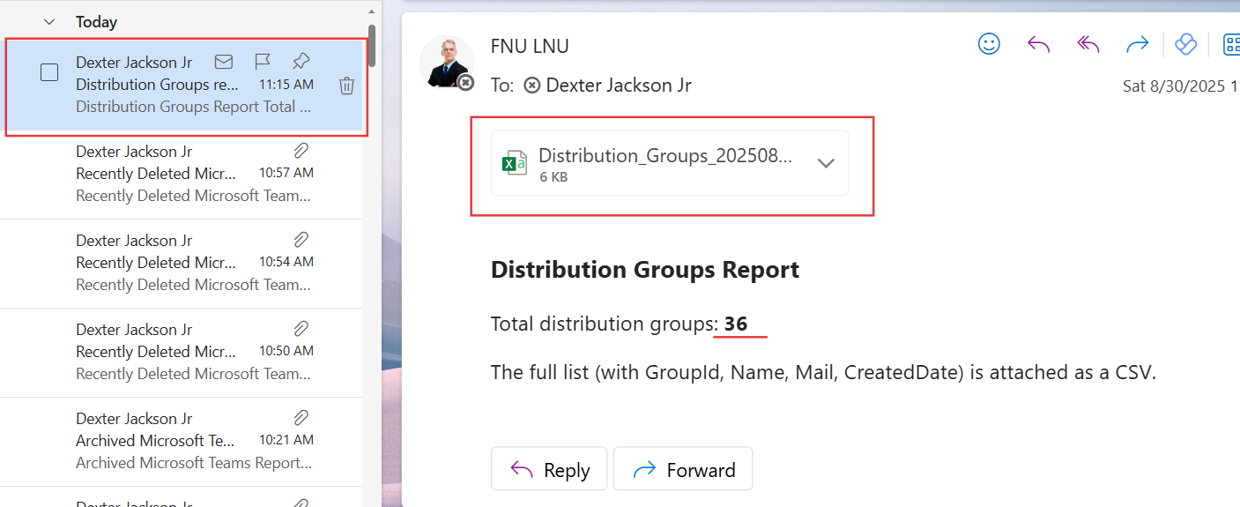The image size is (1240, 507).
Task: Delete the Distribution Groups email with trash icon
Action: (x=347, y=86)
